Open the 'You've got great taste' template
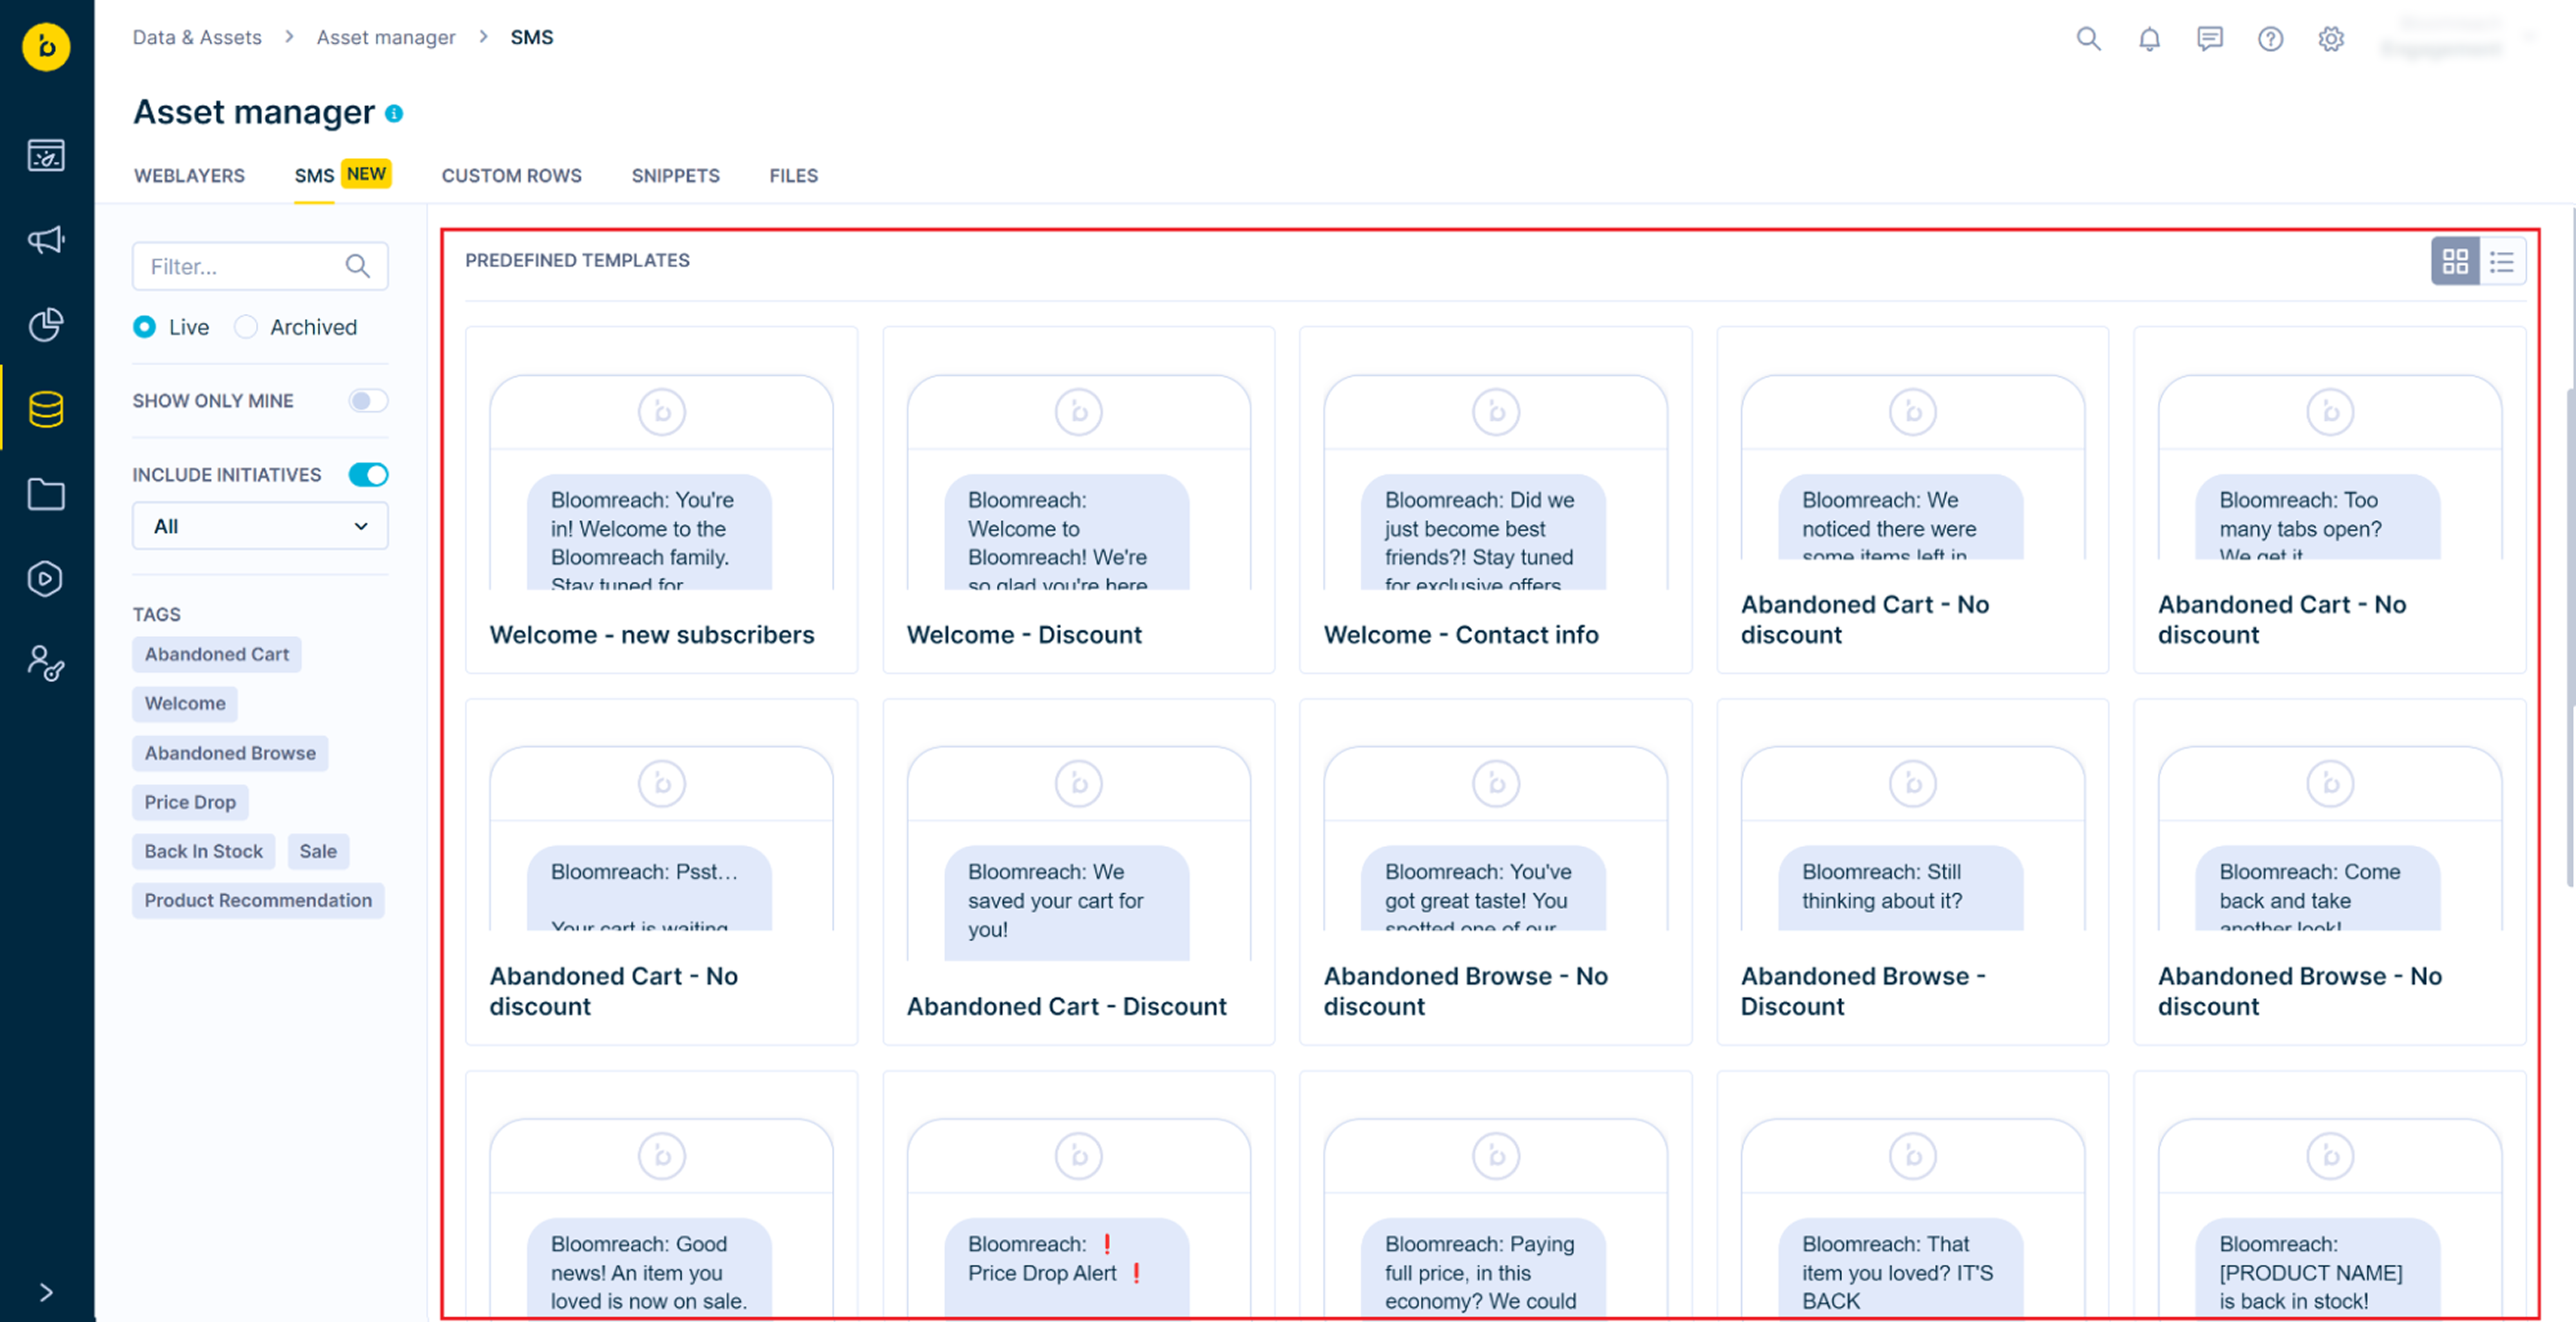Viewport: 2576px width, 1322px height. click(1495, 872)
